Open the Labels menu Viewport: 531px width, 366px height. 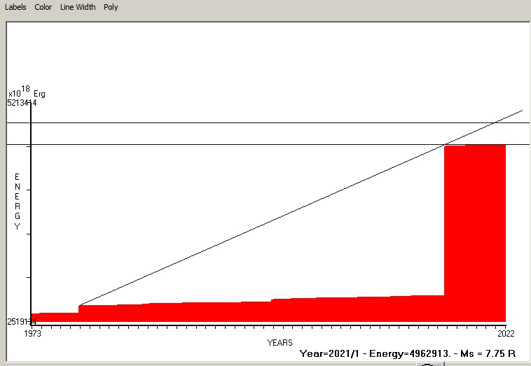tap(15, 7)
